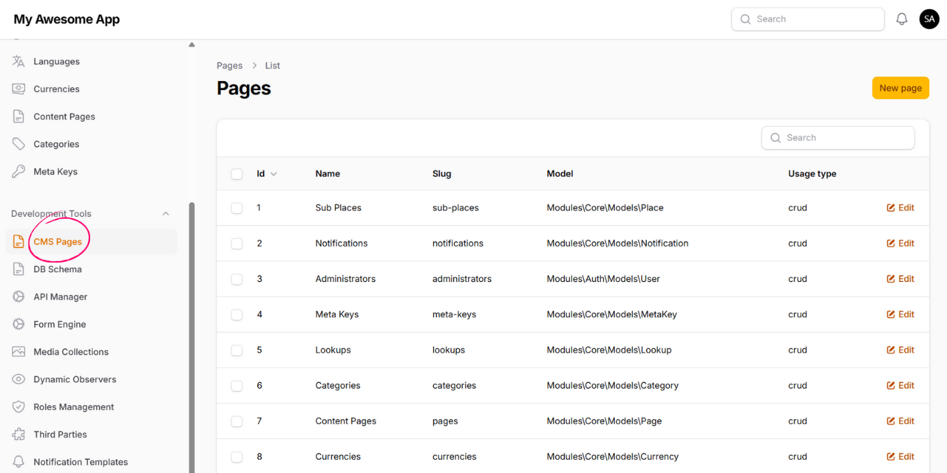Click the Meta Keys key icon
The image size is (947, 473).
[x=19, y=172]
